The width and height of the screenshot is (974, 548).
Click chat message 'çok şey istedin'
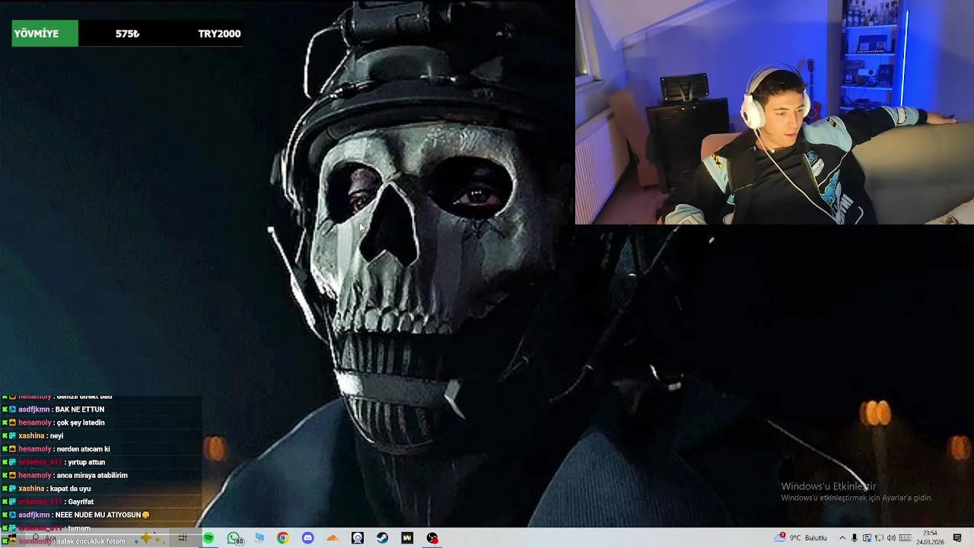point(81,422)
